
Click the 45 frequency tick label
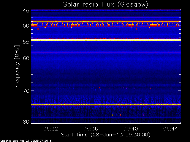tap(26, 11)
